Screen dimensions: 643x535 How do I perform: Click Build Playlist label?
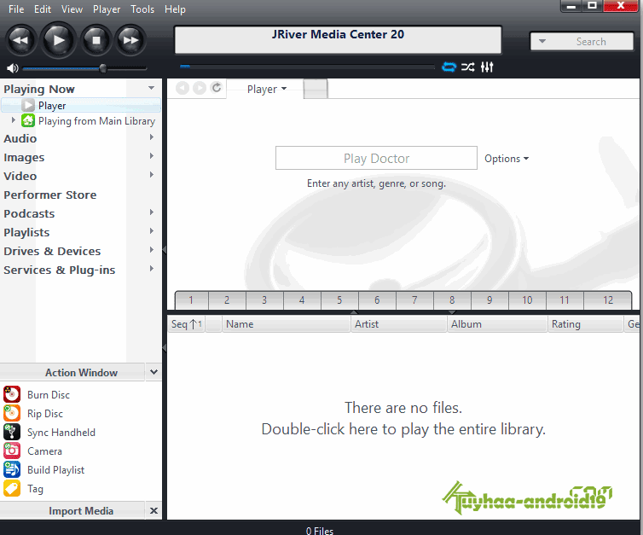(x=55, y=470)
